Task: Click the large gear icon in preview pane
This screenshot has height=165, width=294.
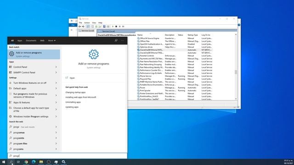Action: click(94, 54)
